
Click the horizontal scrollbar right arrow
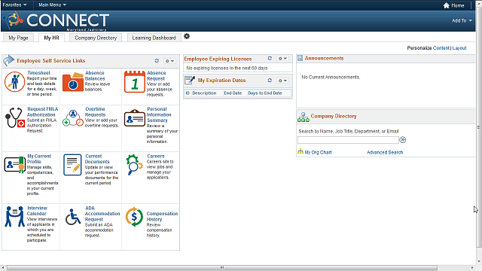[x=472, y=268]
